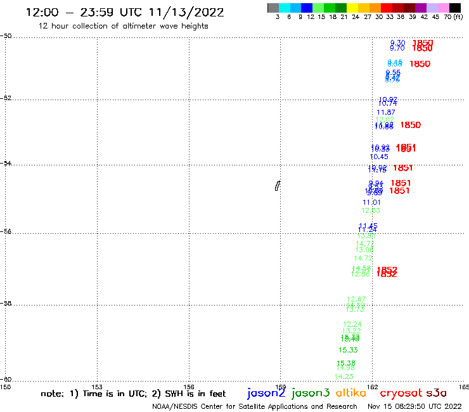Click the 11.87 wave height reading
Viewport: 469px width, 412px height.
click(x=385, y=112)
